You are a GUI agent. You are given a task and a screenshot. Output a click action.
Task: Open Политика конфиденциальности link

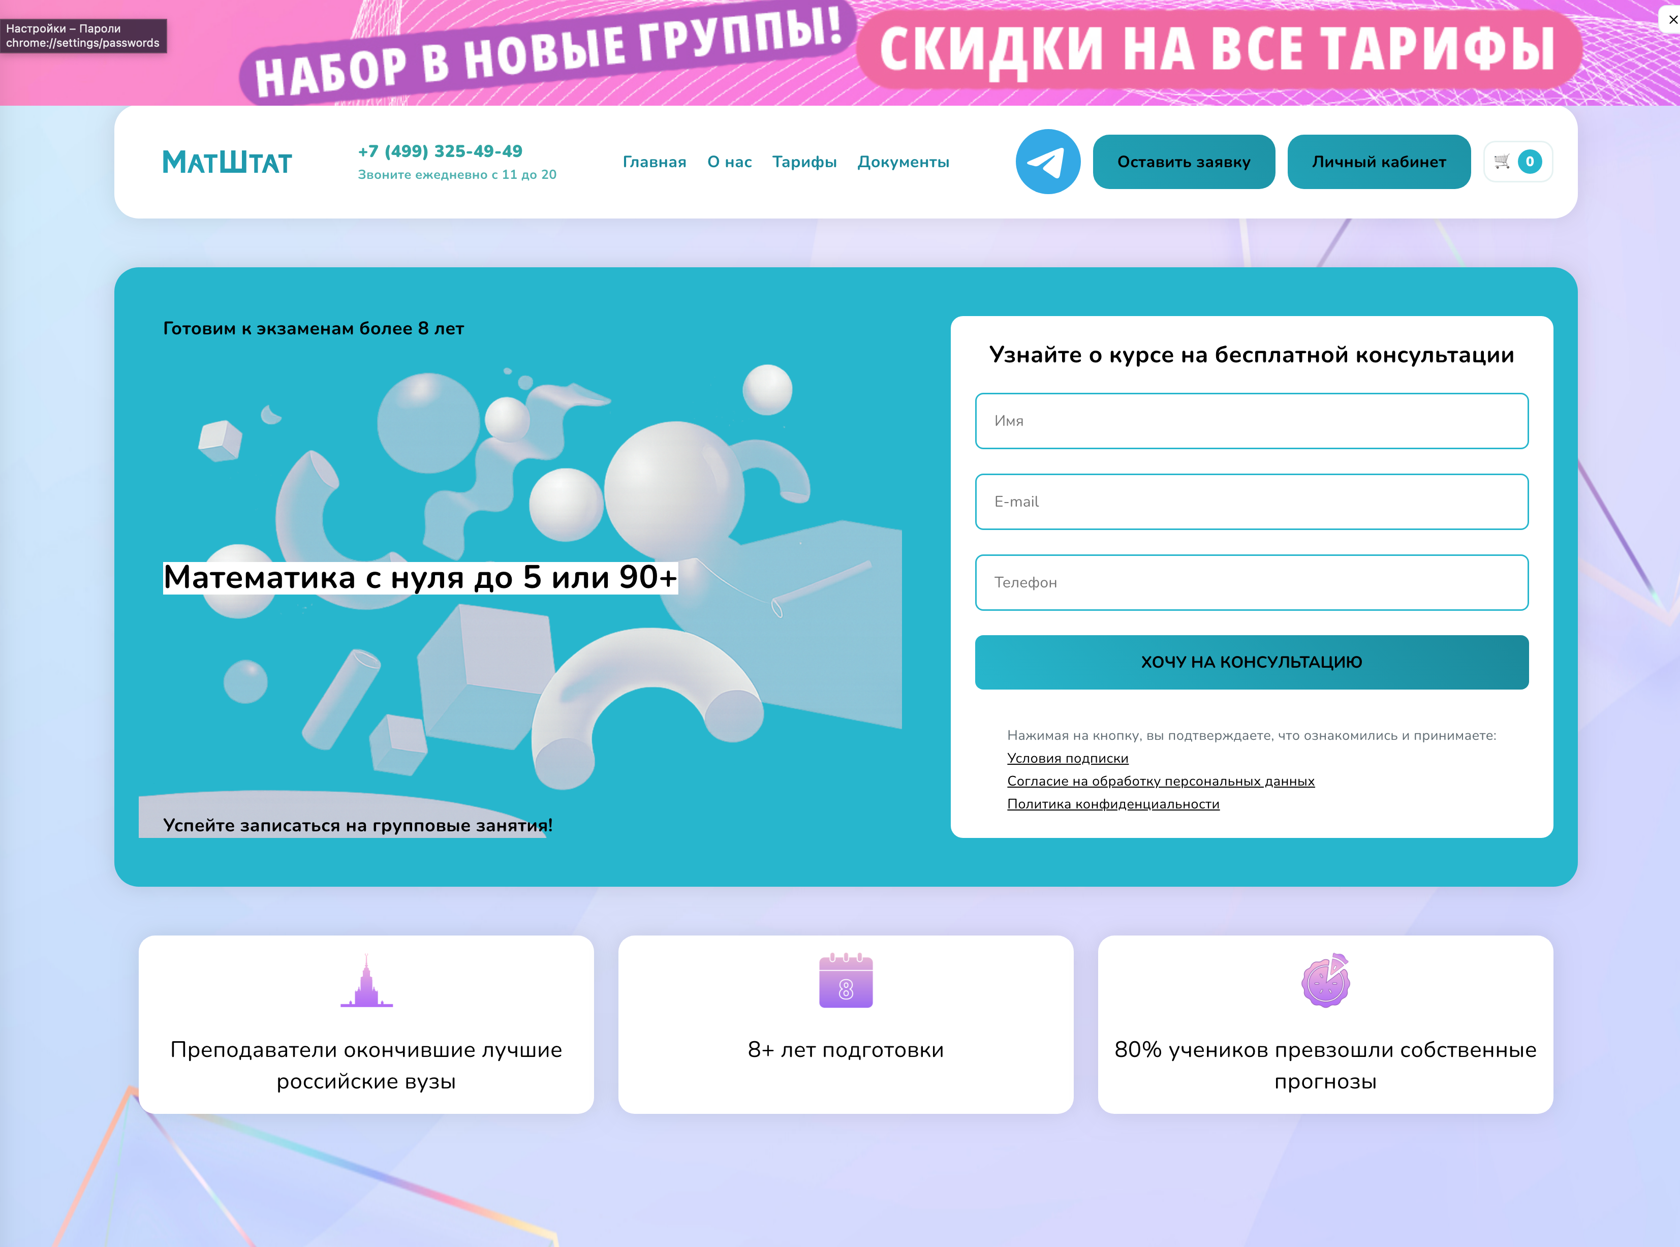(x=1113, y=804)
